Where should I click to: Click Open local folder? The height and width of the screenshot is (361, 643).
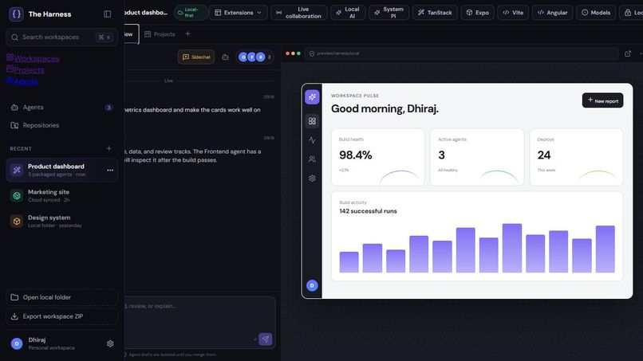(x=62, y=297)
